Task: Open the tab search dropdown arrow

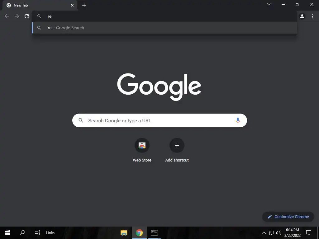Action: [269, 4]
